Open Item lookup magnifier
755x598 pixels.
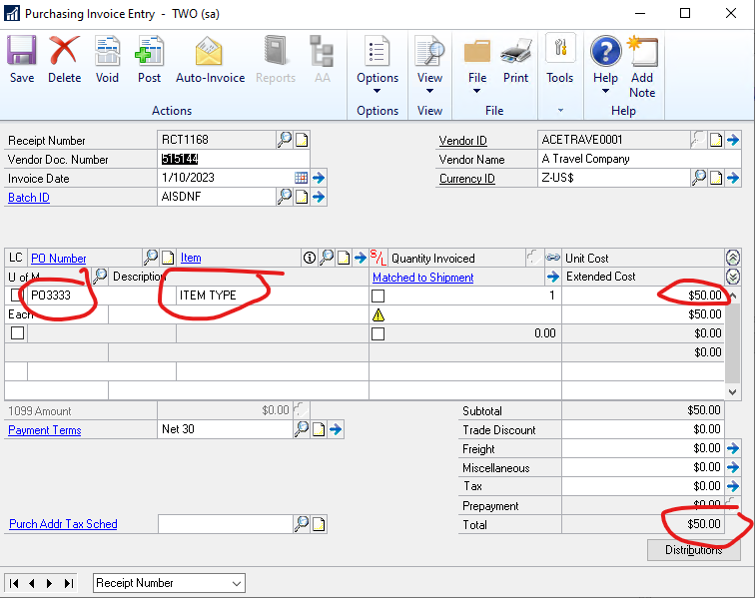coord(327,258)
